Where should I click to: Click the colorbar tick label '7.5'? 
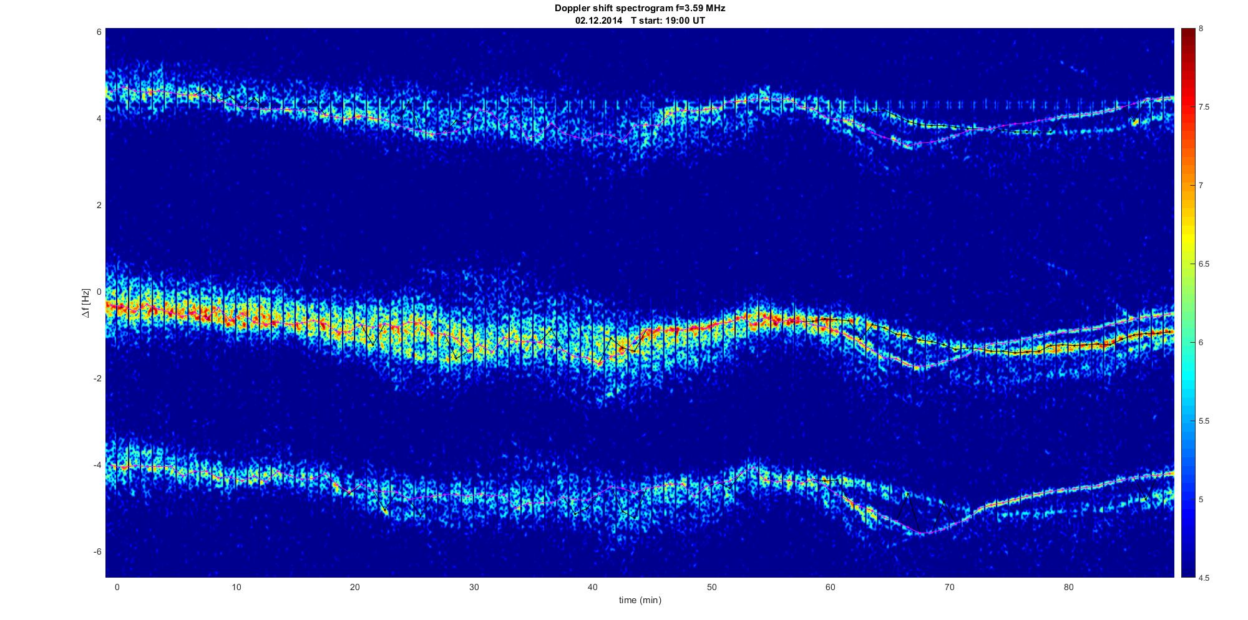click(x=1204, y=107)
